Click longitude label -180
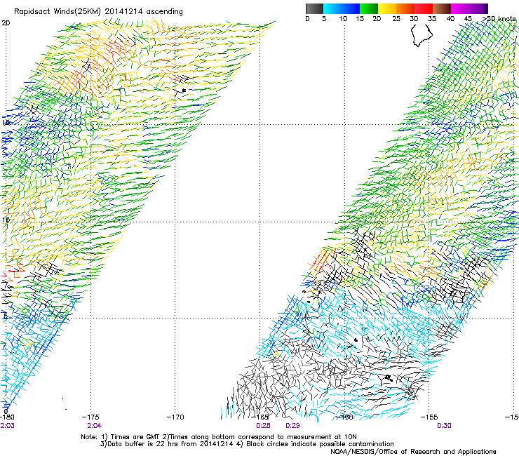Image resolution: width=519 pixels, height=456 pixels. [x=7, y=417]
